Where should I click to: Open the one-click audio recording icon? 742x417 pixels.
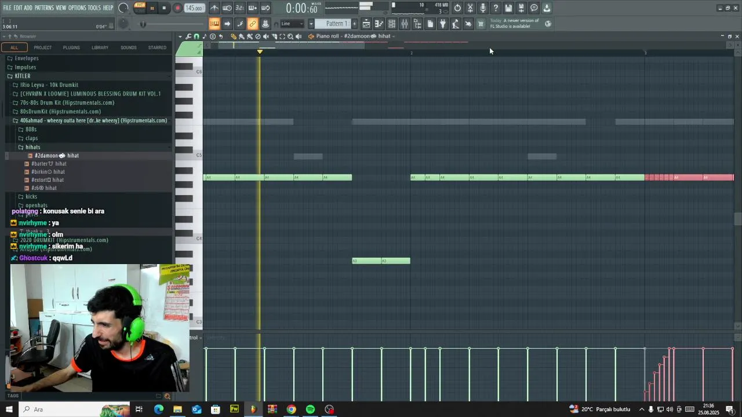[483, 8]
